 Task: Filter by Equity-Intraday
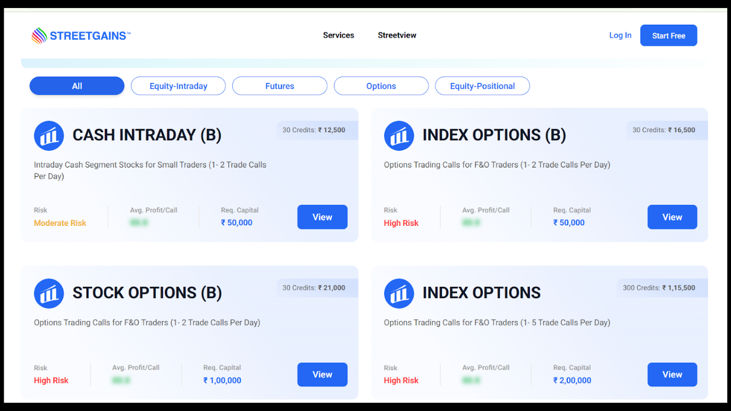pyautogui.click(x=178, y=86)
